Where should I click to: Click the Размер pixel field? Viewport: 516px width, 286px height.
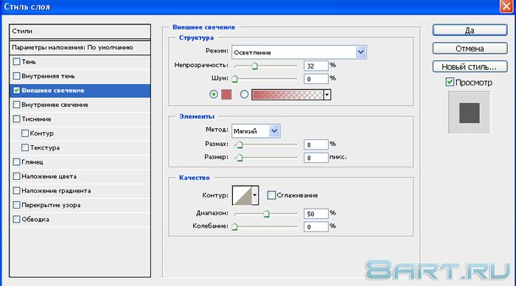pyautogui.click(x=316, y=158)
